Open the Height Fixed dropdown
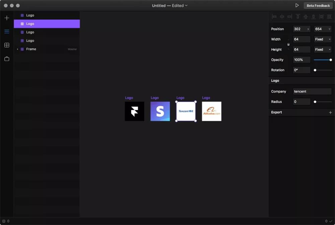This screenshot has width=335, height=225. click(323, 50)
